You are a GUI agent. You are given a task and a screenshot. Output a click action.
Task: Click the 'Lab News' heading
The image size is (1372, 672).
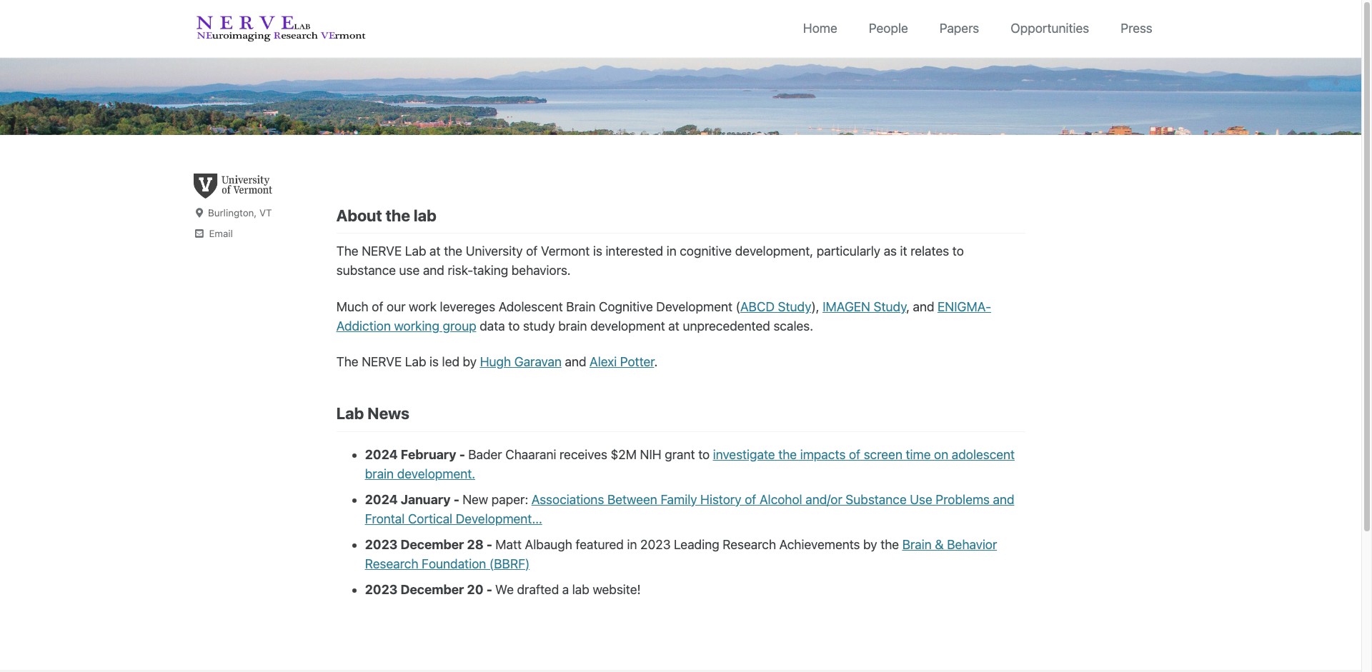372,414
